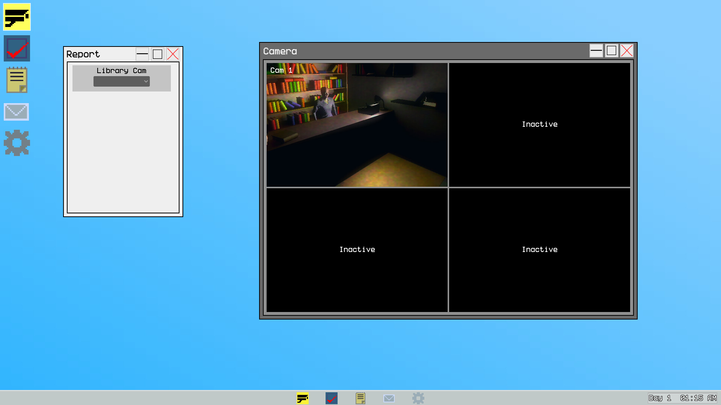
Task: Open the settings gear desktop icon
Action: point(17,143)
